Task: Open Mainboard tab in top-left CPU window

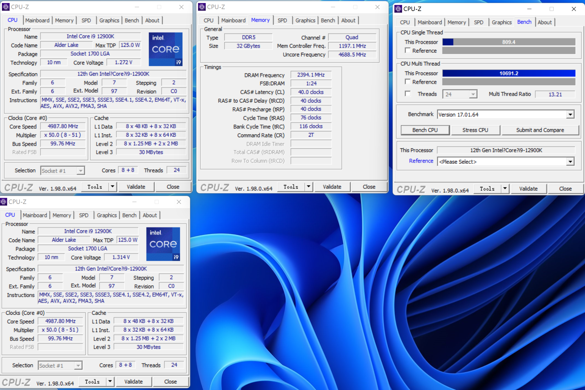Action: 37,20
